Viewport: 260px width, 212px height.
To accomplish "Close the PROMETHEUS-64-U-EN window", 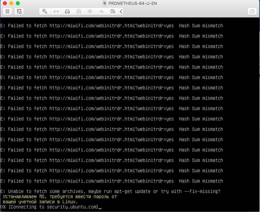I will 5,3.
